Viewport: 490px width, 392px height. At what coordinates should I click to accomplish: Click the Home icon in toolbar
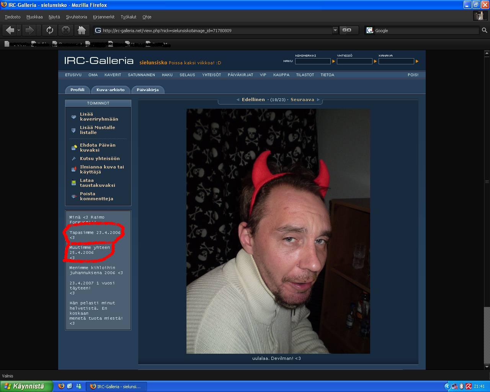point(82,30)
